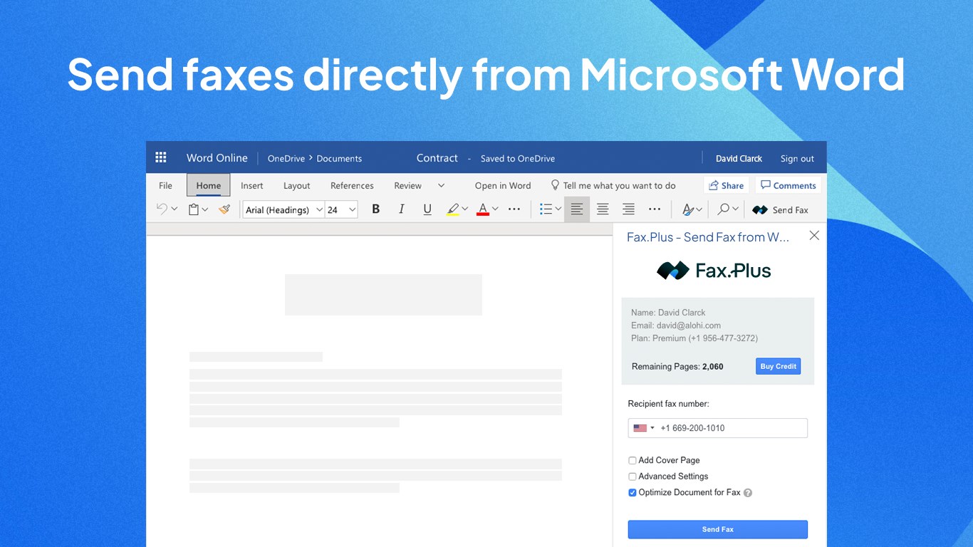Align text left
The image size is (973, 547).
(x=577, y=209)
